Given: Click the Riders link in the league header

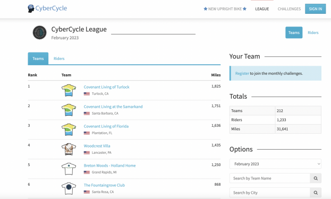Looking at the screenshot, I should 313,33.
